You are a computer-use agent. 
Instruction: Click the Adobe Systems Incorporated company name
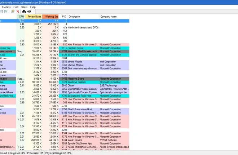(x=114, y=147)
